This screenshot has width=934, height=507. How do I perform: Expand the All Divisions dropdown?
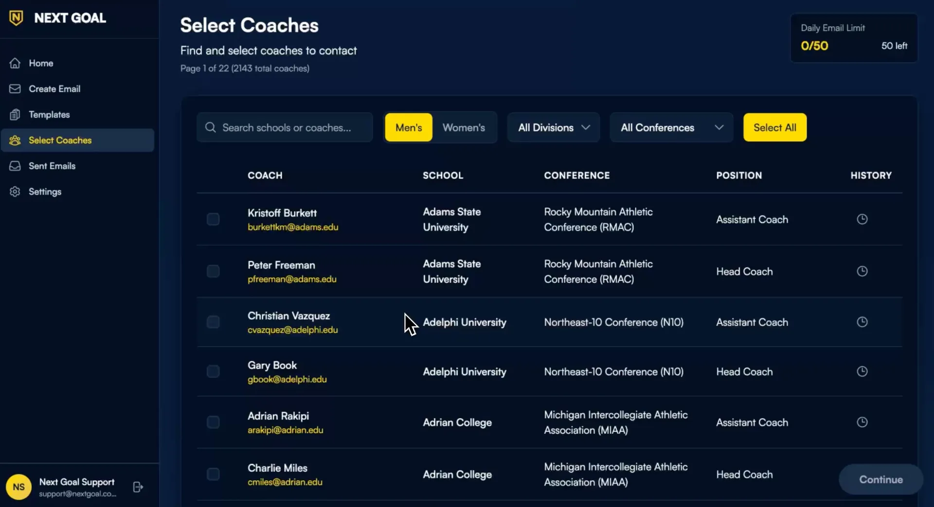click(x=553, y=127)
